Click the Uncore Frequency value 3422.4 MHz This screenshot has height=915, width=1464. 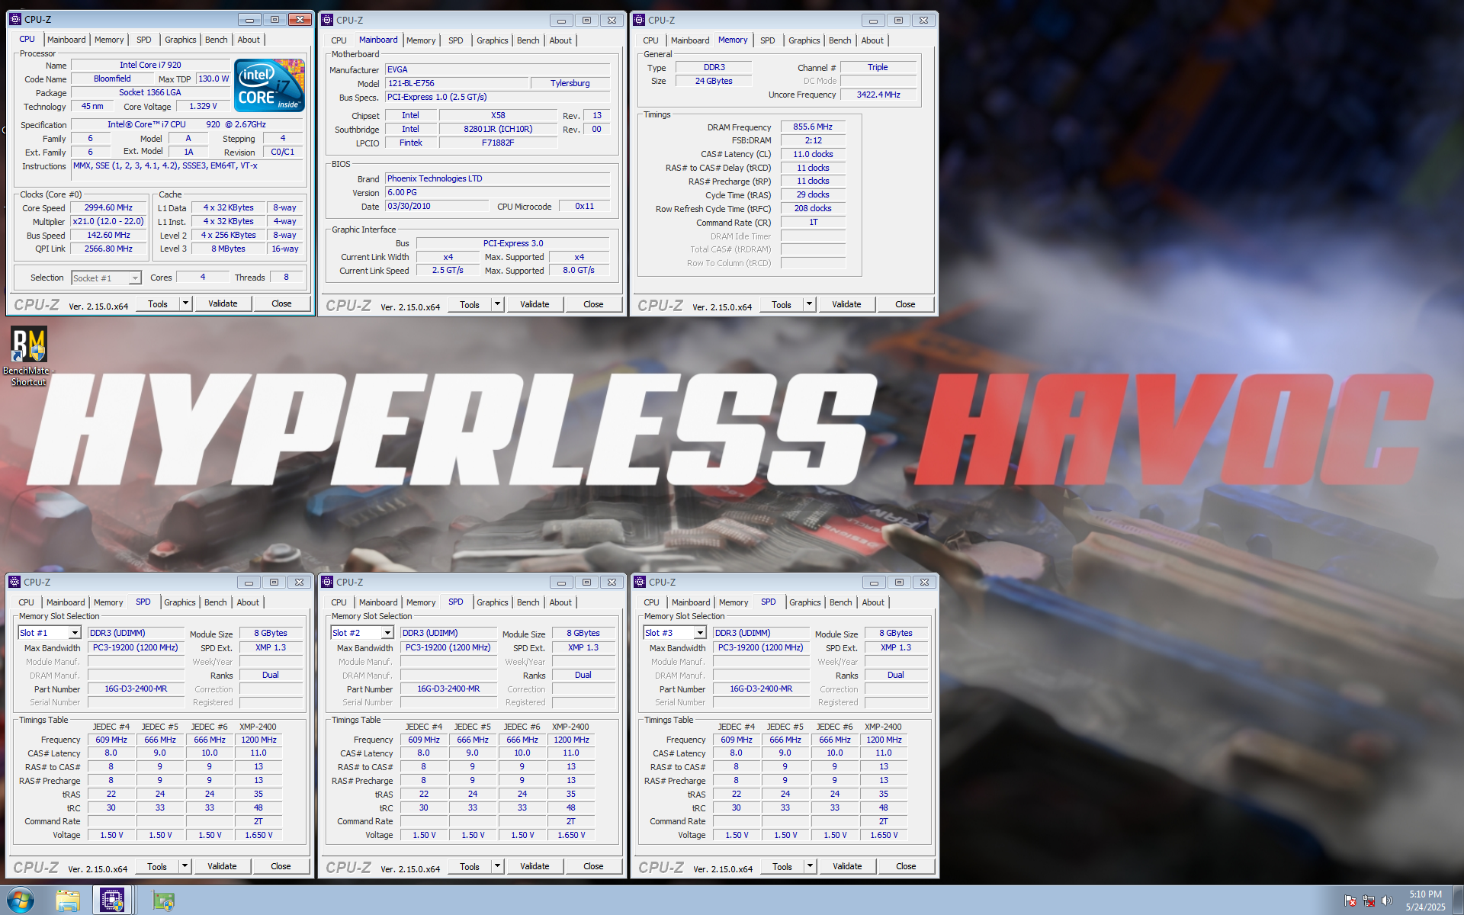tap(878, 95)
